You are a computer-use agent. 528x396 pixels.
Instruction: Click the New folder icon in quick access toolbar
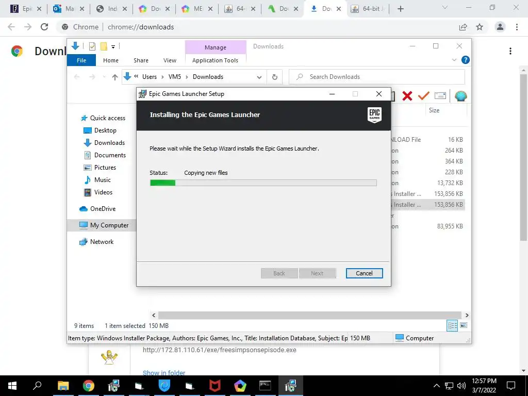(x=104, y=46)
